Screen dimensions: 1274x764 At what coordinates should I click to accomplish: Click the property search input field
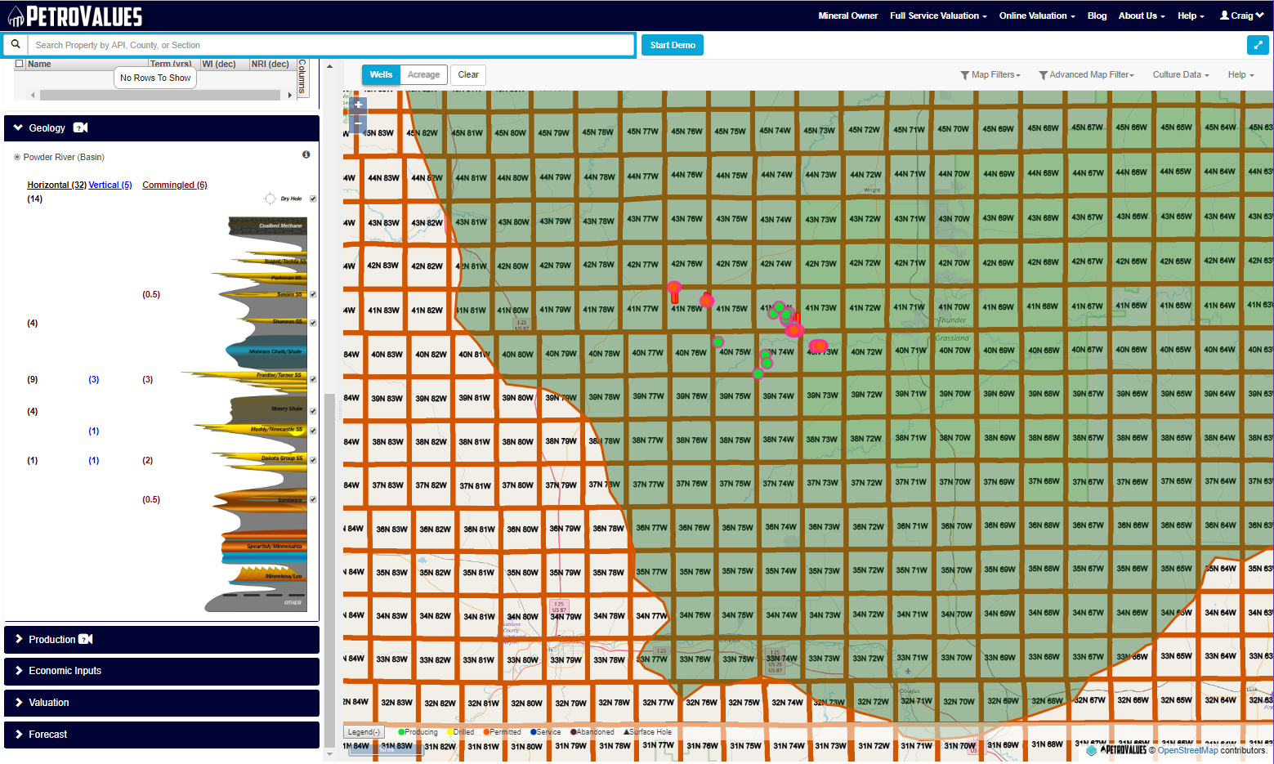tap(331, 45)
